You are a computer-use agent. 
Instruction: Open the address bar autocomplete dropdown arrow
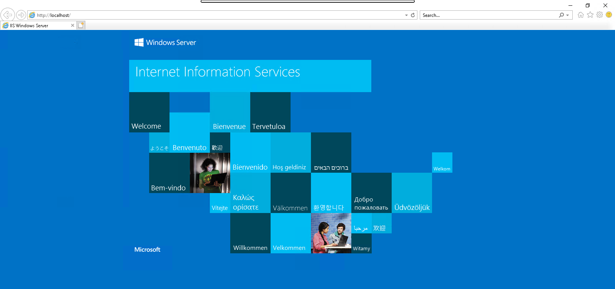406,15
